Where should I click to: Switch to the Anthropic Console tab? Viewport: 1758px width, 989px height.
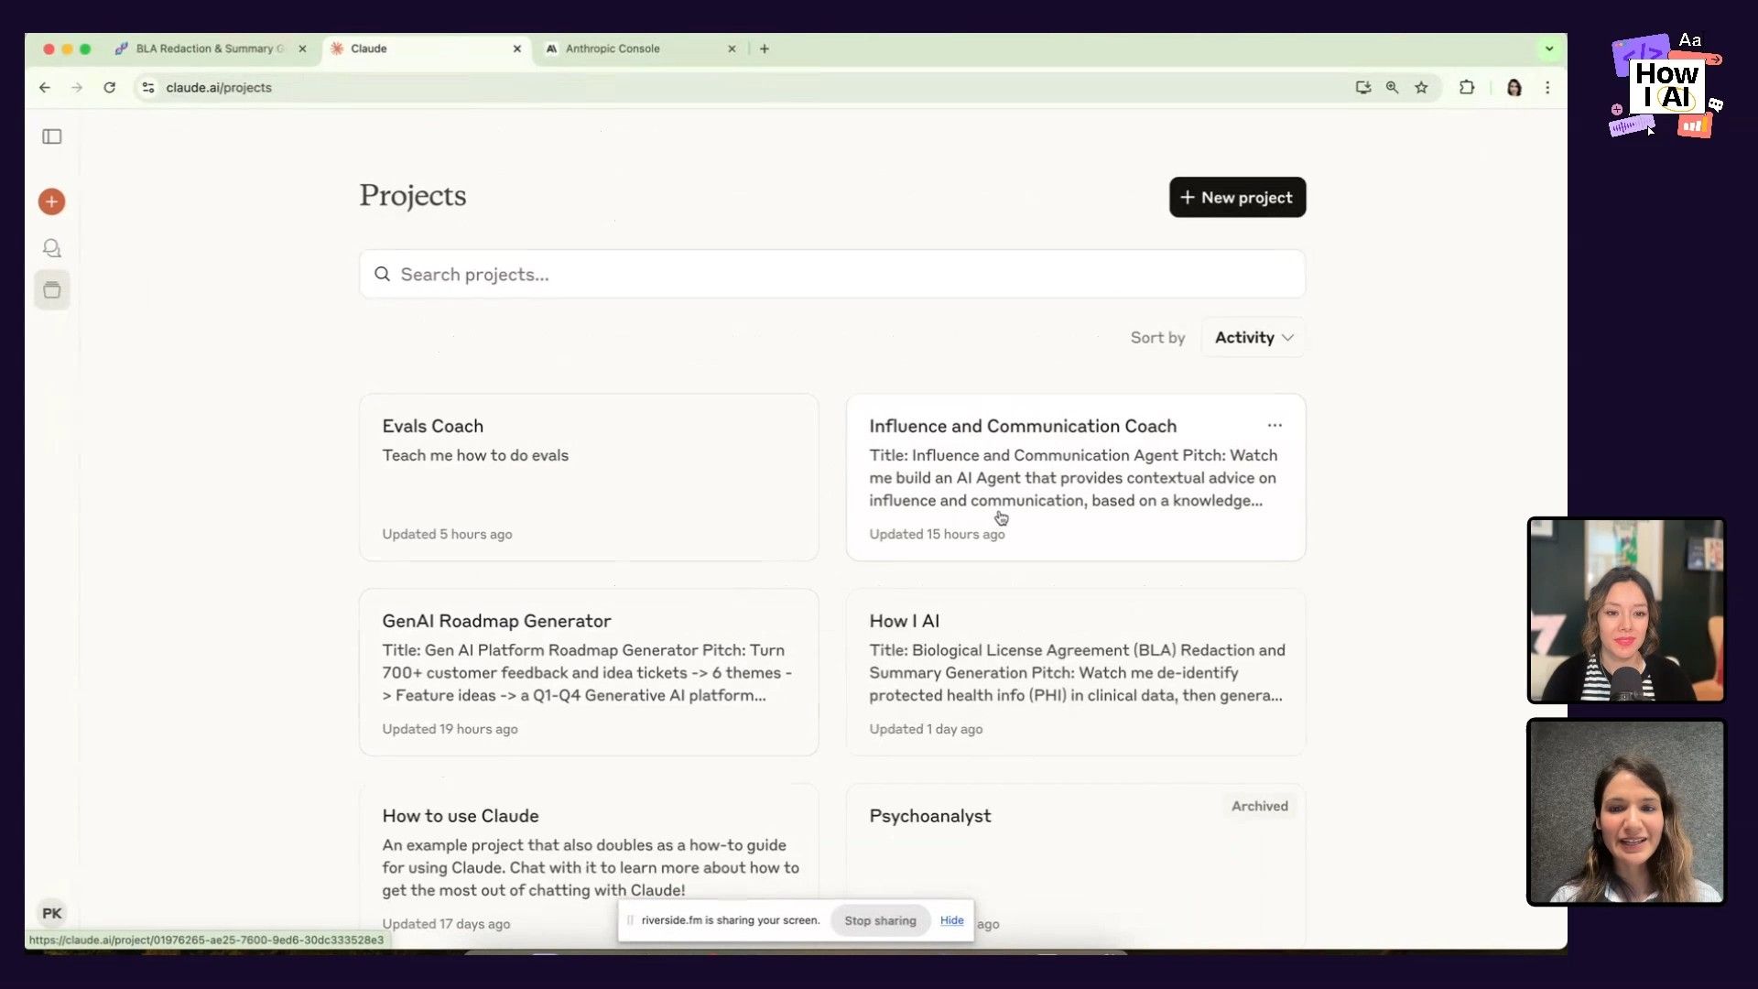click(x=641, y=49)
